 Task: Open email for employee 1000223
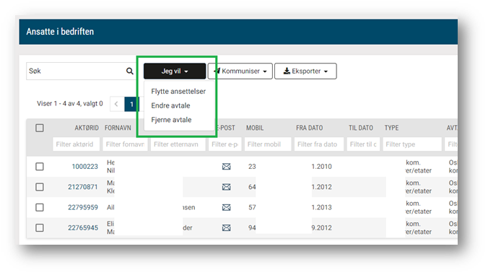tap(226, 167)
